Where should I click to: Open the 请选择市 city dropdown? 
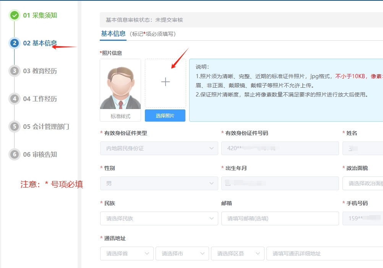click(182, 254)
